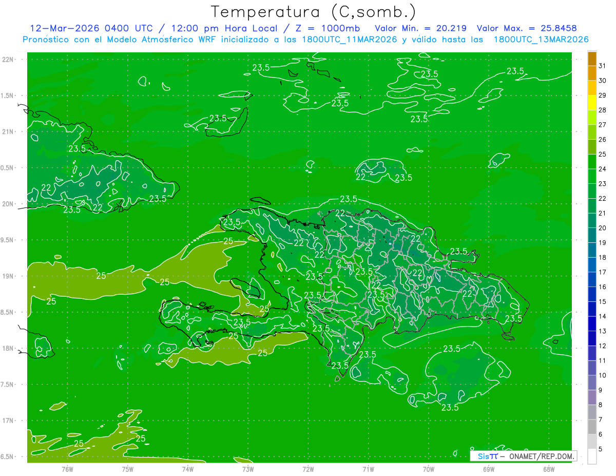The width and height of the screenshot is (616, 476).
Task: Select the "1800UTC_11MAR2026" initialization timestamp
Action: click(x=350, y=40)
